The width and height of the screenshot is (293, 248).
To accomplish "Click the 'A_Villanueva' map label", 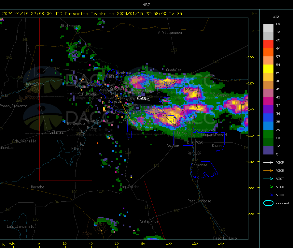I will click(170, 33).
